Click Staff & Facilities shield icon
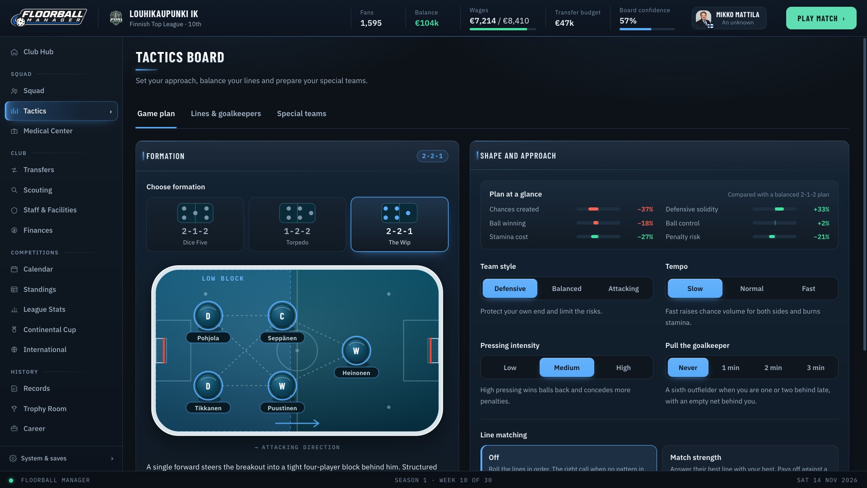This screenshot has width=867, height=488. click(x=14, y=210)
